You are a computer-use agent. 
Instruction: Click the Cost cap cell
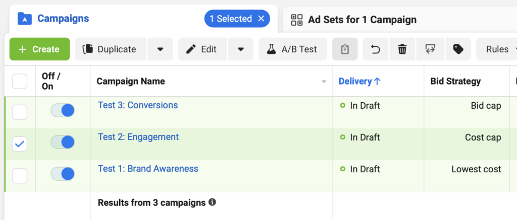coord(483,137)
